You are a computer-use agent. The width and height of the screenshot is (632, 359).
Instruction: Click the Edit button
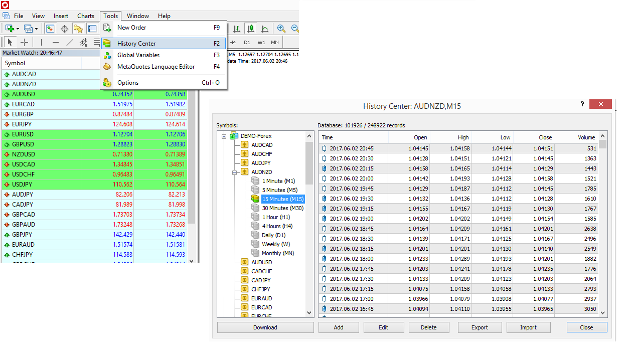[x=384, y=327]
